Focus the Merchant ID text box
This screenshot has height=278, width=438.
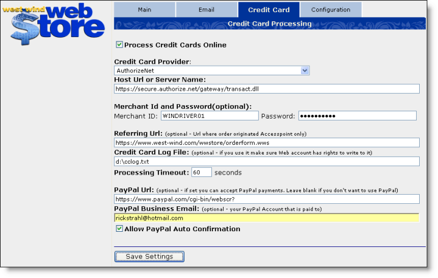tap(209, 116)
